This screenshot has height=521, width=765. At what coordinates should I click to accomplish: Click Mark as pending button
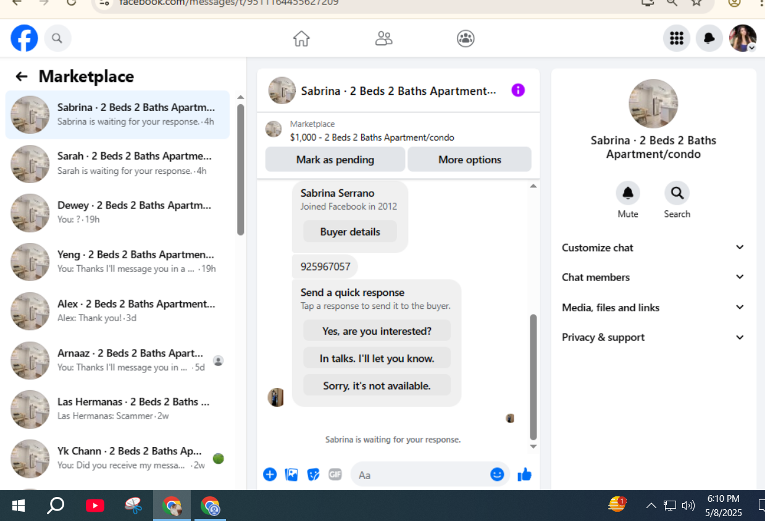coord(335,160)
